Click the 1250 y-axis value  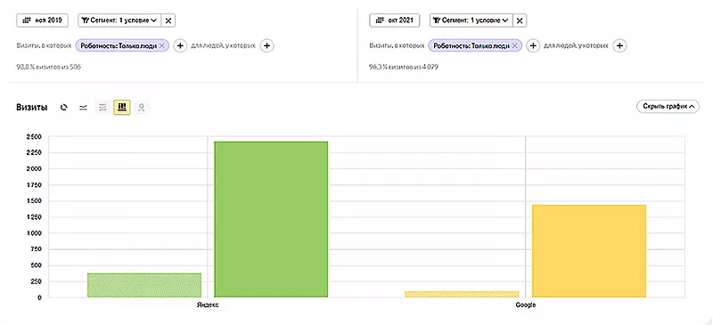pyautogui.click(x=34, y=217)
